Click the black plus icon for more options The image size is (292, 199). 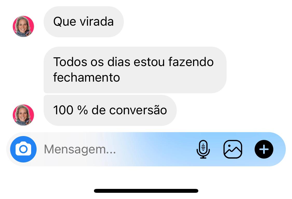click(x=264, y=149)
